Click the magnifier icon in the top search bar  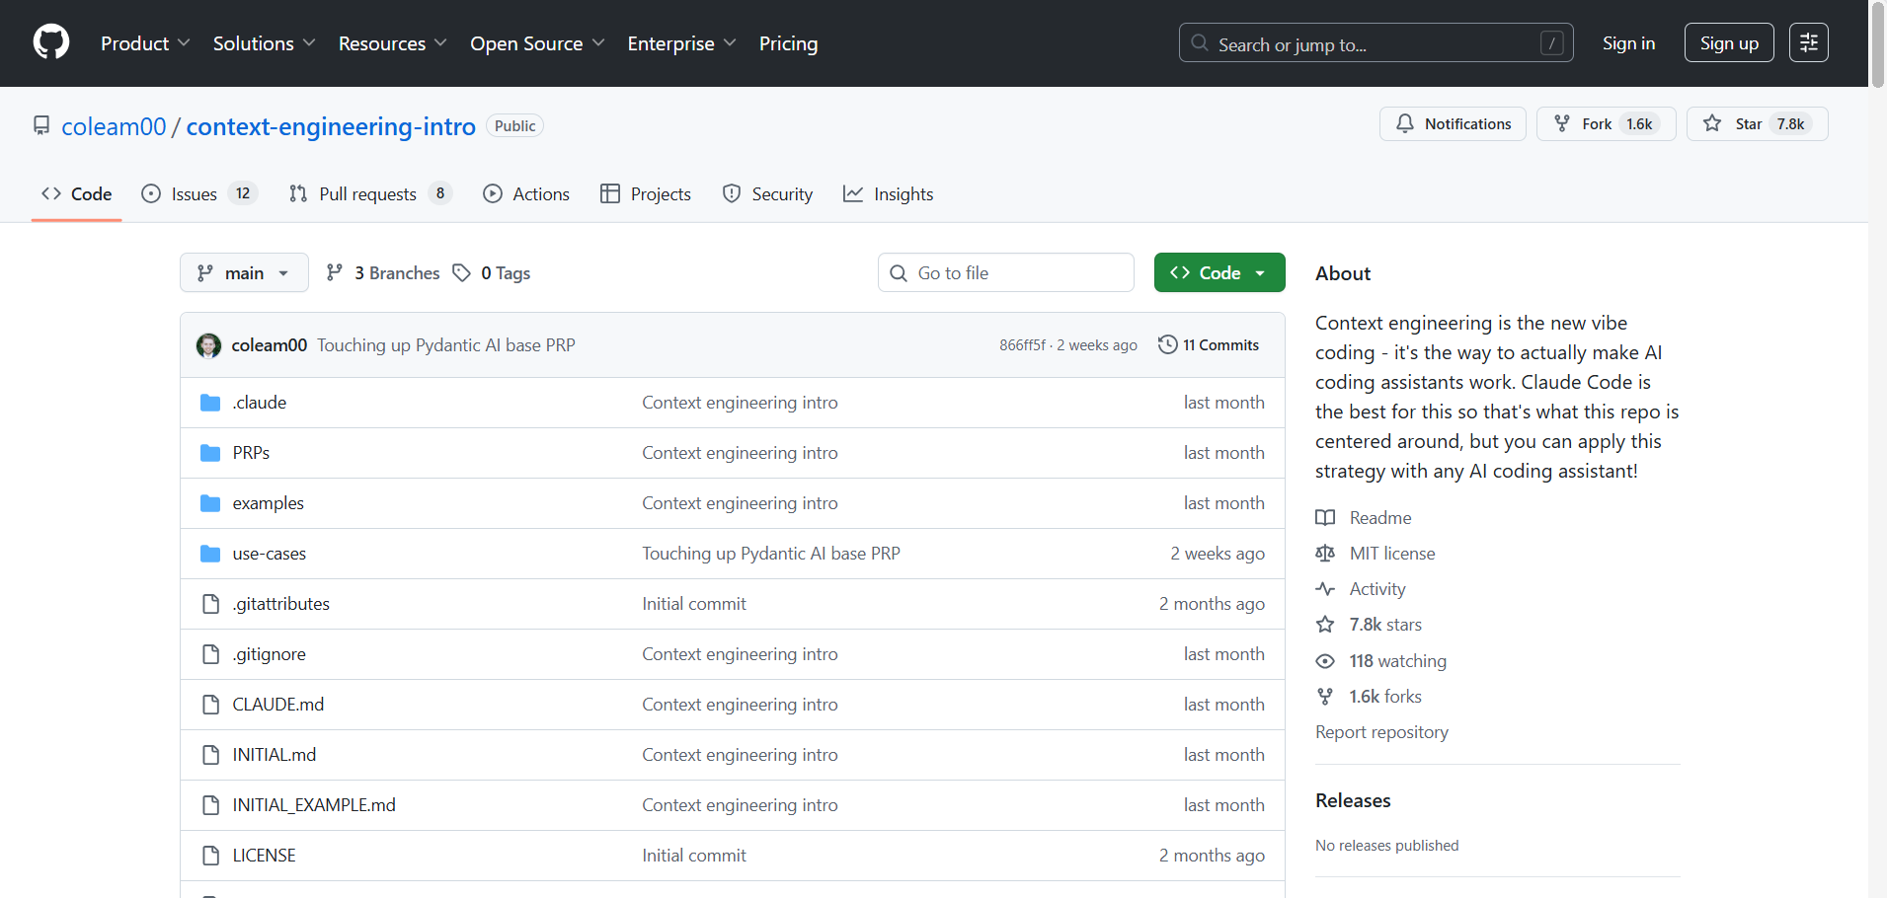[x=1200, y=43]
